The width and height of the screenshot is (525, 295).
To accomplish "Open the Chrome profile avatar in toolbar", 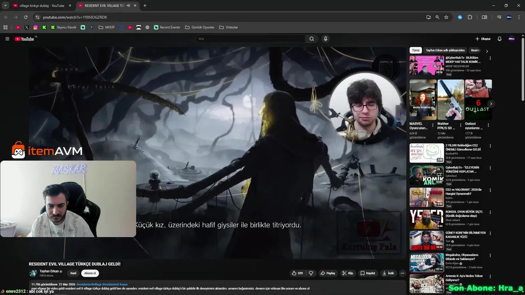I will 509,17.
